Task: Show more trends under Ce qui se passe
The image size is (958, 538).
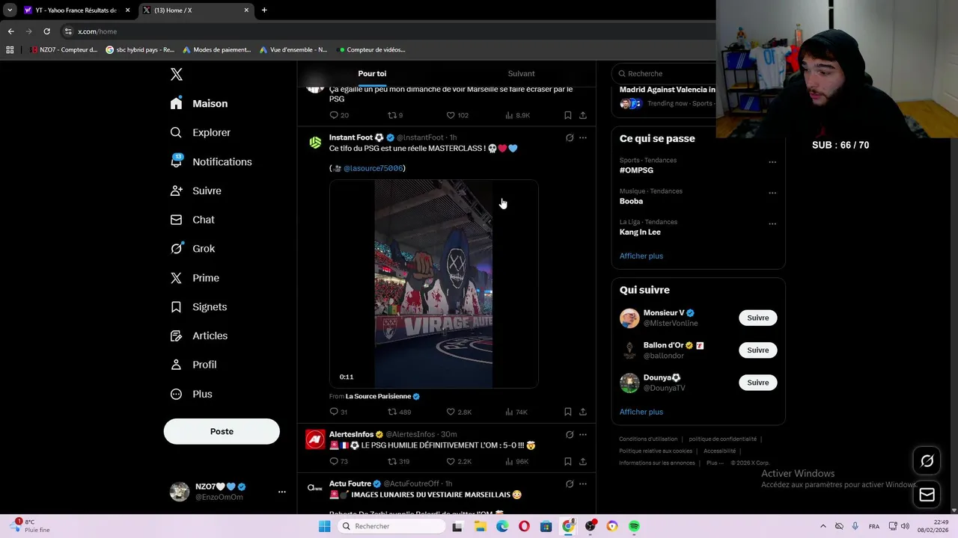Action: 641,256
